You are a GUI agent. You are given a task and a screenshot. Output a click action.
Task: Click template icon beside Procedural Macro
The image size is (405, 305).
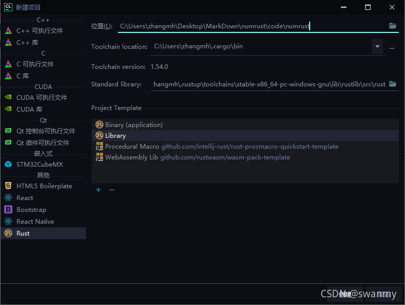[x=99, y=146]
